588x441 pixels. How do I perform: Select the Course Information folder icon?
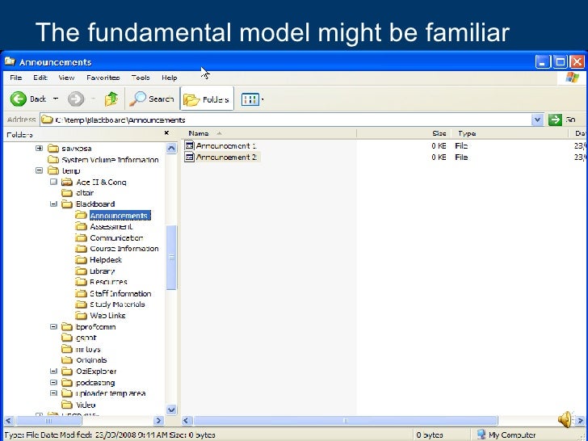click(81, 249)
